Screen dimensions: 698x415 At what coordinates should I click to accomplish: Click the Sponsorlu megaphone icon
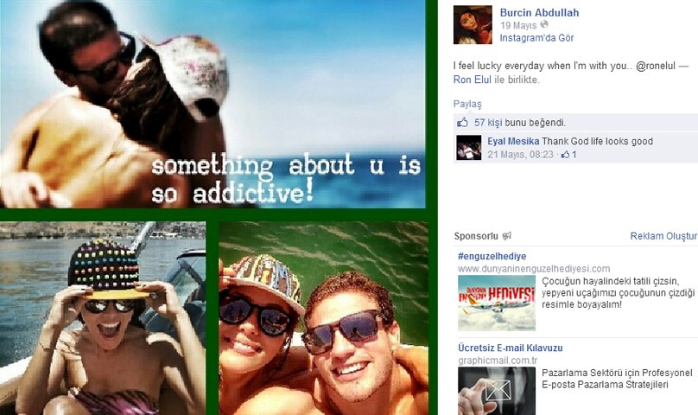coord(506,236)
